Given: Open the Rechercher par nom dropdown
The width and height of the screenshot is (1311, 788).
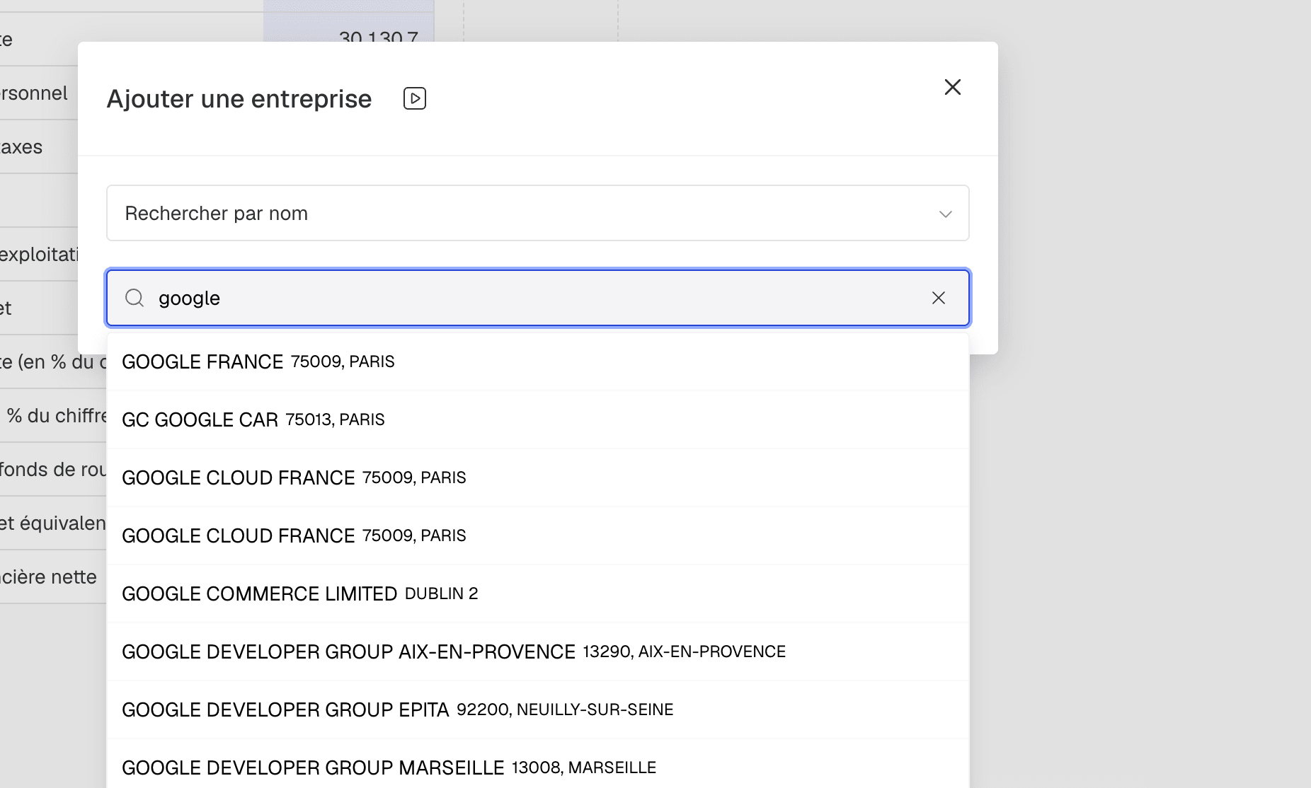Looking at the screenshot, I should 538,213.
